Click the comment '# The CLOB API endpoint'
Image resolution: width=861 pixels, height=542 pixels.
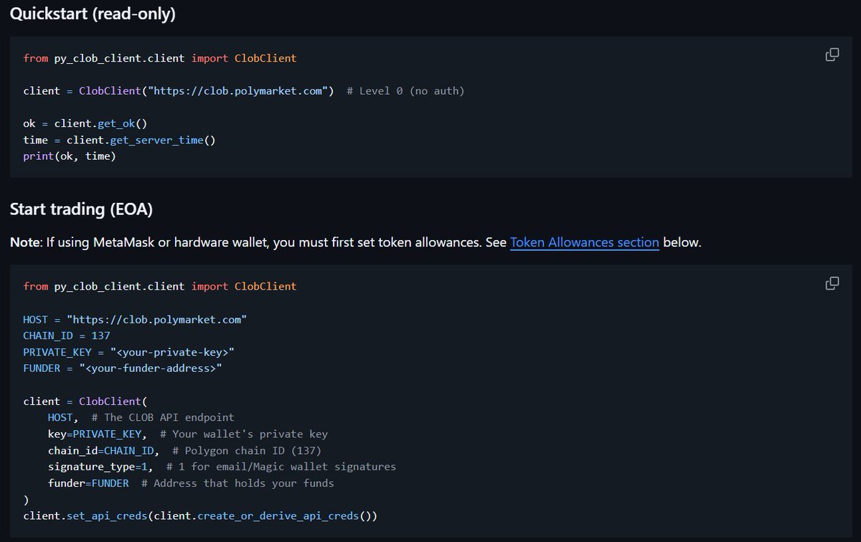coord(162,417)
